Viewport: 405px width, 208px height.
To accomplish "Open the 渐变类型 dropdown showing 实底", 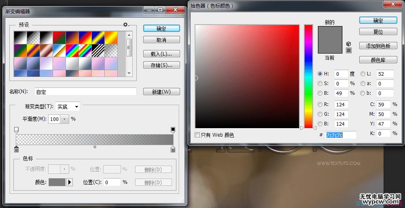I will click(68, 106).
